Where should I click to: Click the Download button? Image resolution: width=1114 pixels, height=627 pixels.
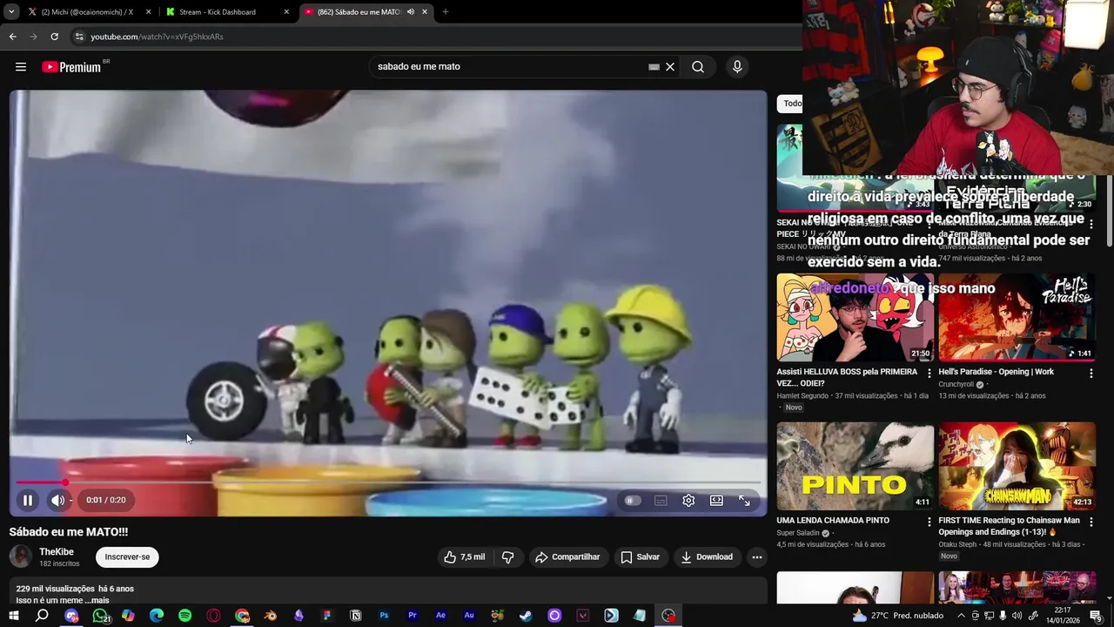pyautogui.click(x=707, y=557)
